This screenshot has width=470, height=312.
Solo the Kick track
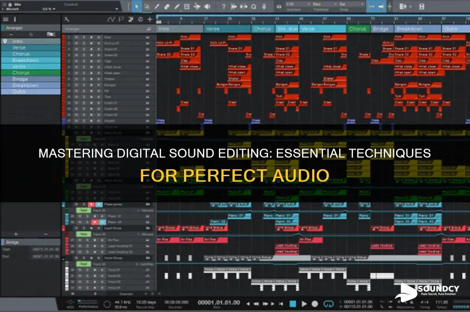pos(84,37)
